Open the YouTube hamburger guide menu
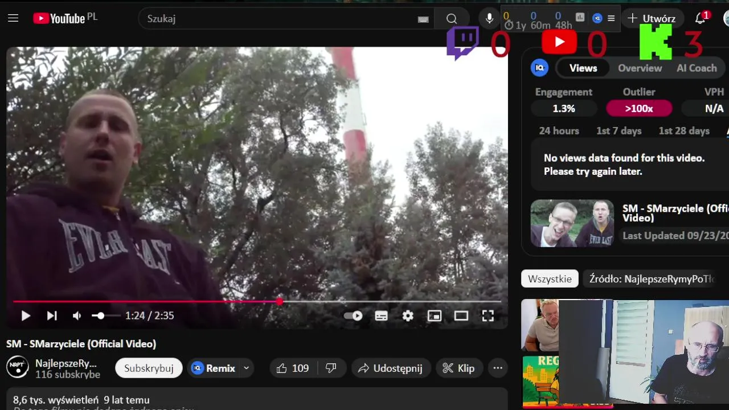The image size is (729, 410). click(13, 18)
